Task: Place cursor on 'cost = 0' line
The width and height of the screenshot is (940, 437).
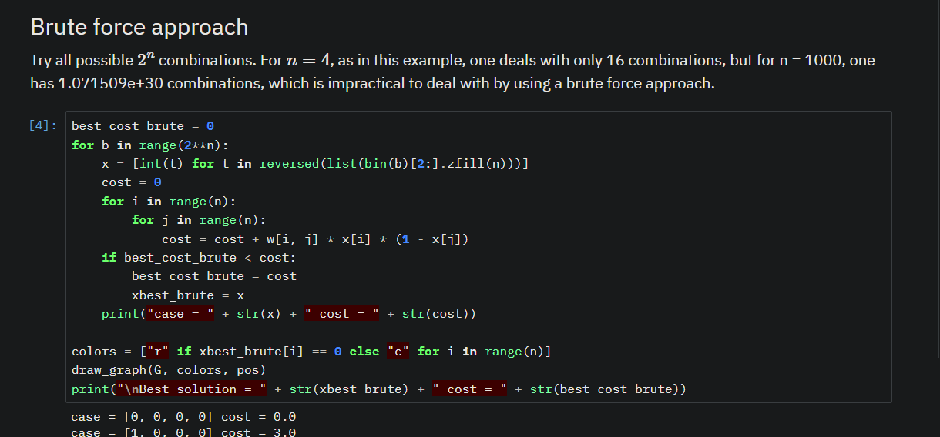Action: (132, 182)
